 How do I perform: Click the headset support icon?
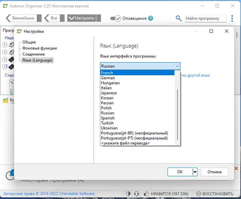(136, 194)
